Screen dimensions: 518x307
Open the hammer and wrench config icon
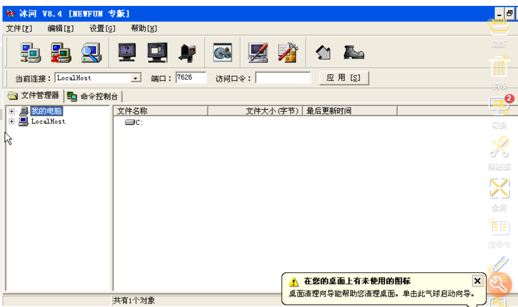point(288,53)
